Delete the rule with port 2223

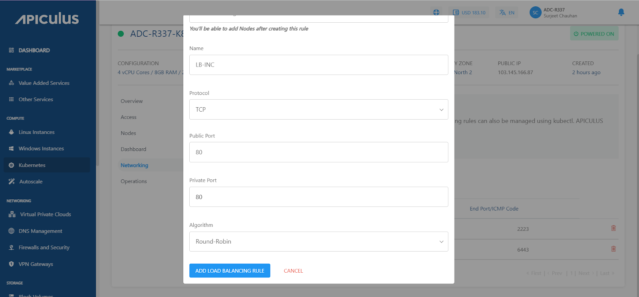[x=613, y=228]
